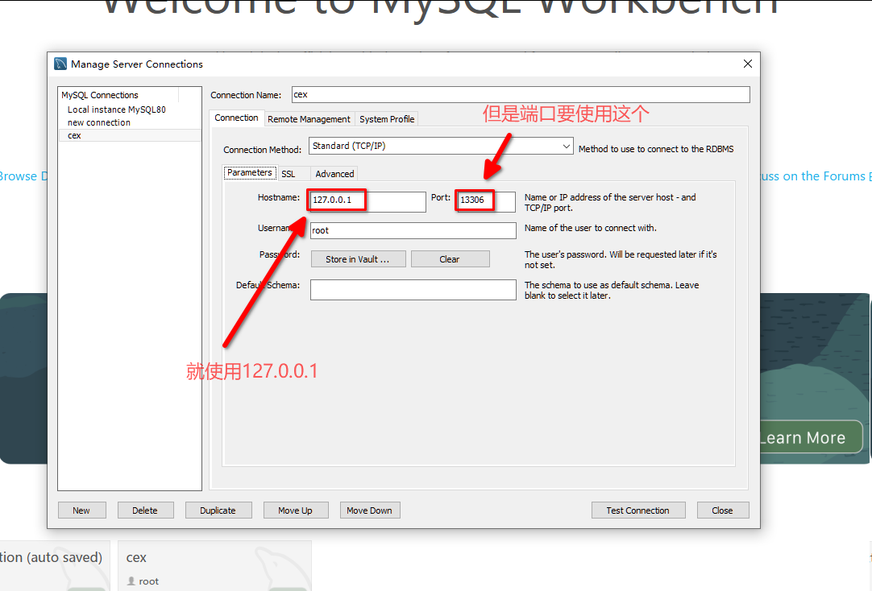Focus the Default Schema input box
The image size is (872, 591).
[413, 290]
